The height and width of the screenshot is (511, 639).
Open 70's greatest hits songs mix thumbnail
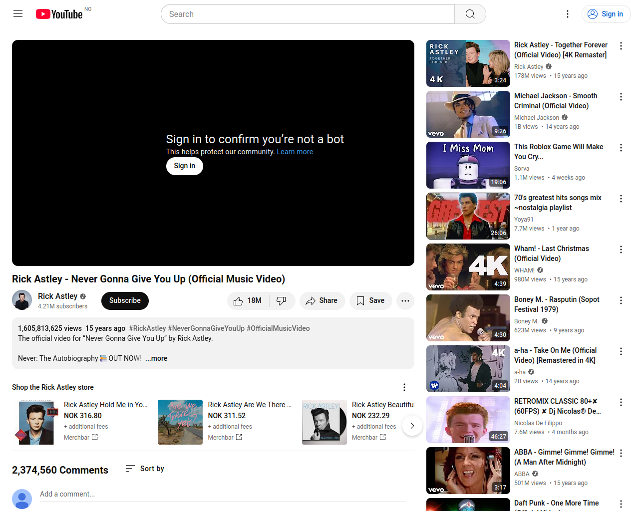(x=468, y=216)
